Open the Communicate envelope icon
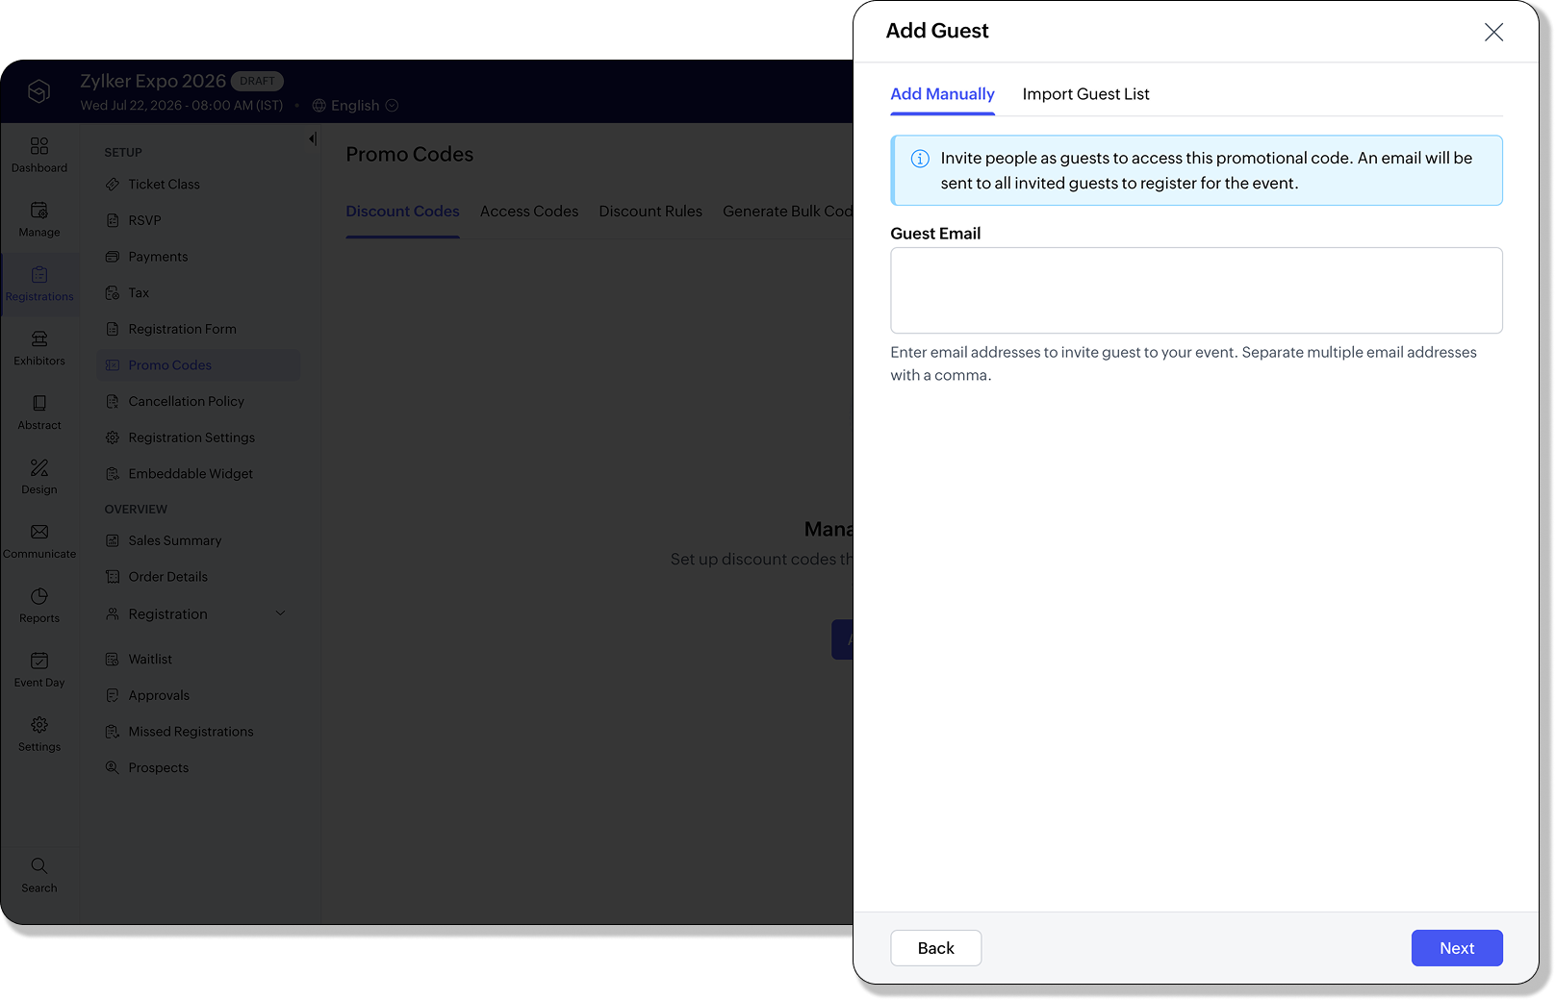Image resolution: width=1555 pixels, height=1000 pixels. click(39, 532)
